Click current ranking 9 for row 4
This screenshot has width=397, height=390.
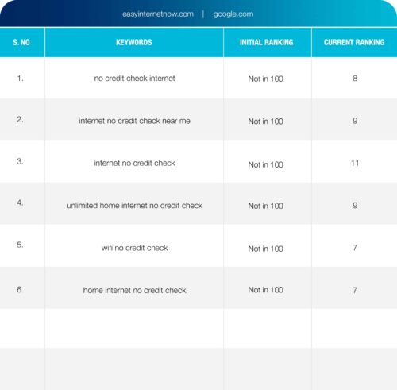point(355,206)
